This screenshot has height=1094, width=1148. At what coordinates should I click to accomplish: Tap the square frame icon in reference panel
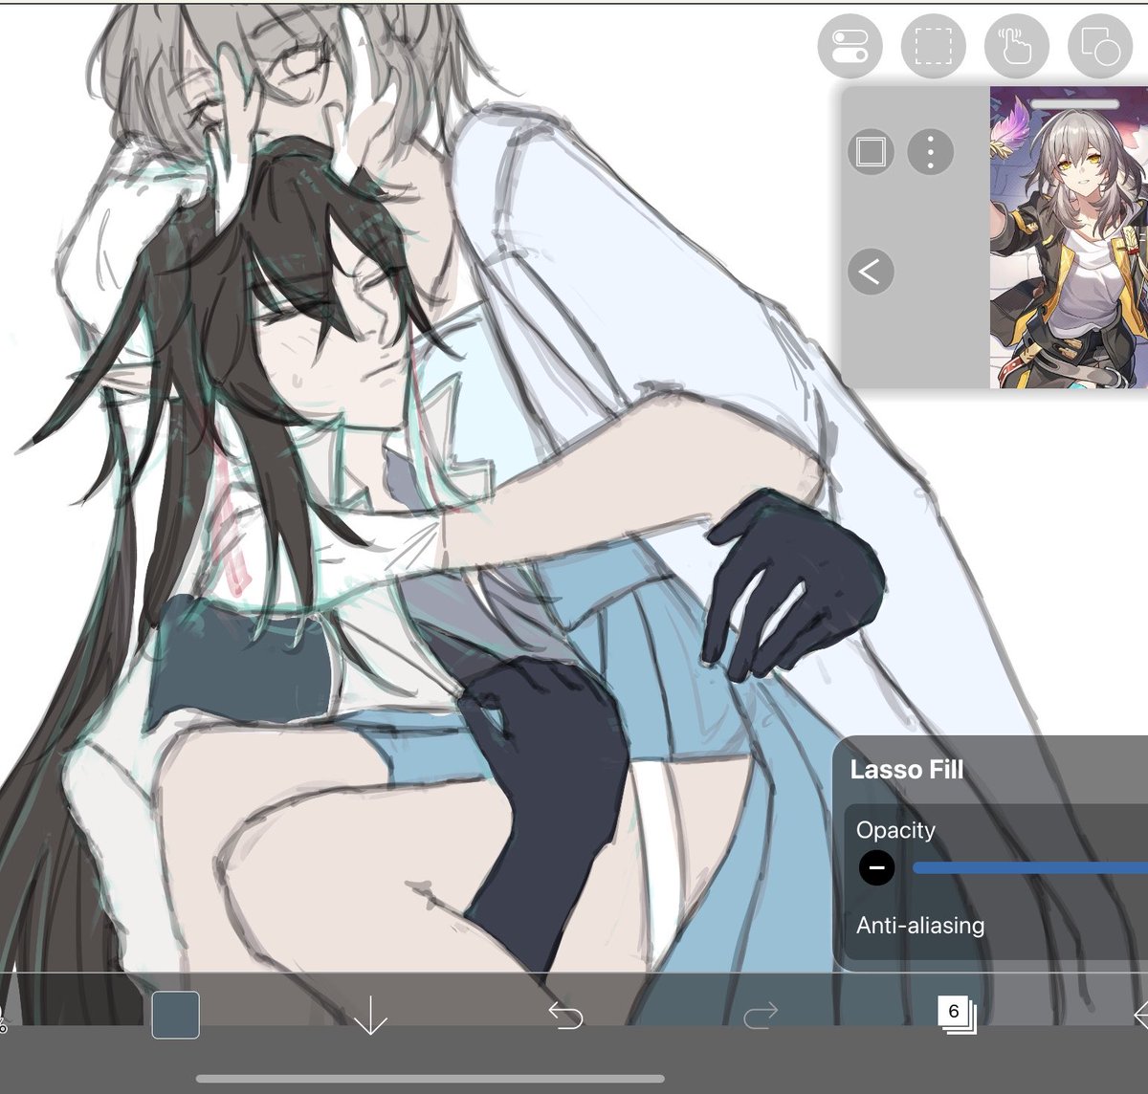point(871,151)
